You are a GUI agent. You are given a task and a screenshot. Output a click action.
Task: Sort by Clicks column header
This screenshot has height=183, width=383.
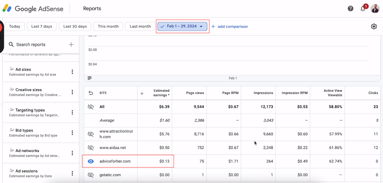click(x=373, y=93)
